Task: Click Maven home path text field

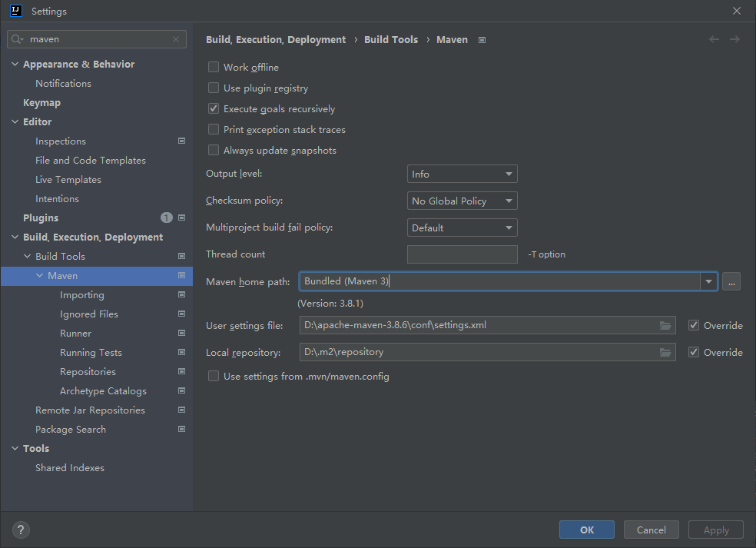Action: (x=499, y=281)
